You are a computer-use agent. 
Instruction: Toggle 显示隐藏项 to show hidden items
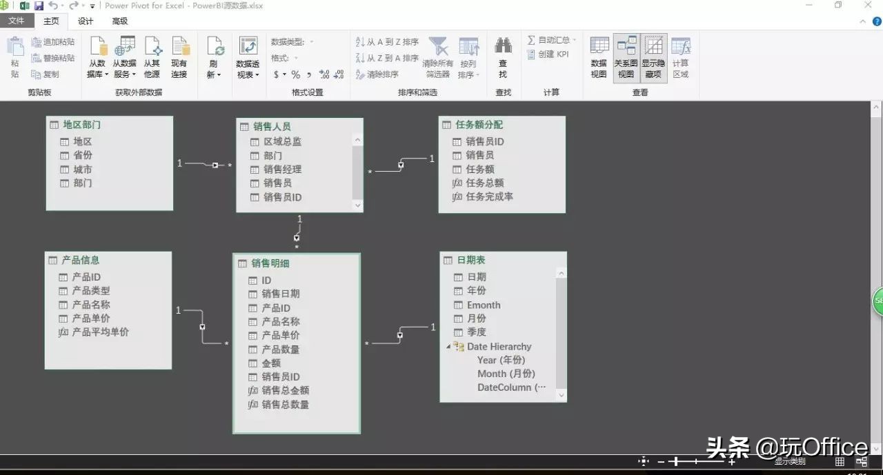(653, 55)
